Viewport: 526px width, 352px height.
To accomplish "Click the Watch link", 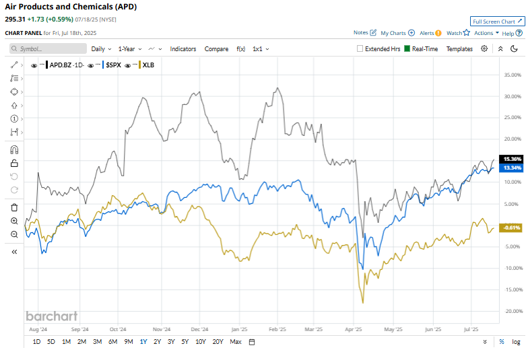I will (454, 33).
